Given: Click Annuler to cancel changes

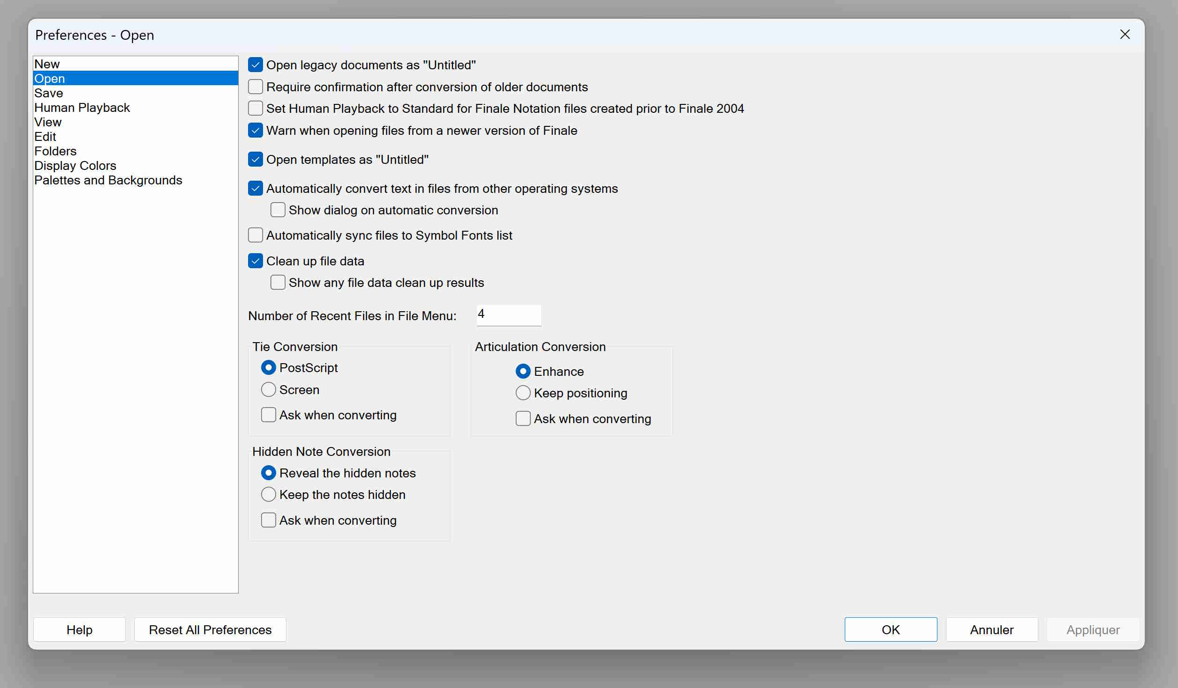Looking at the screenshot, I should click(x=991, y=630).
